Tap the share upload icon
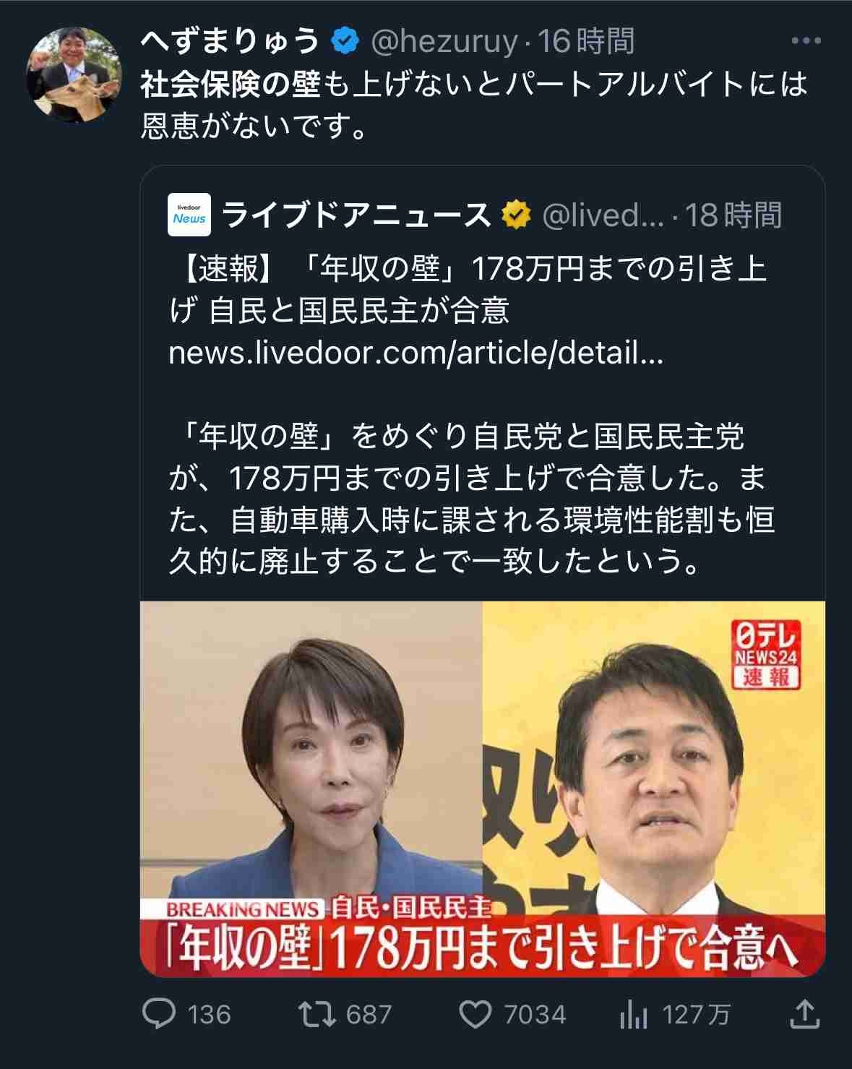852x1069 pixels. 804,1013
